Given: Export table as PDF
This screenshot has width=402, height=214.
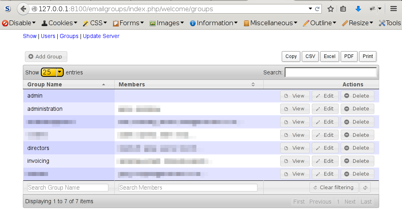Looking at the screenshot, I should 349,56.
